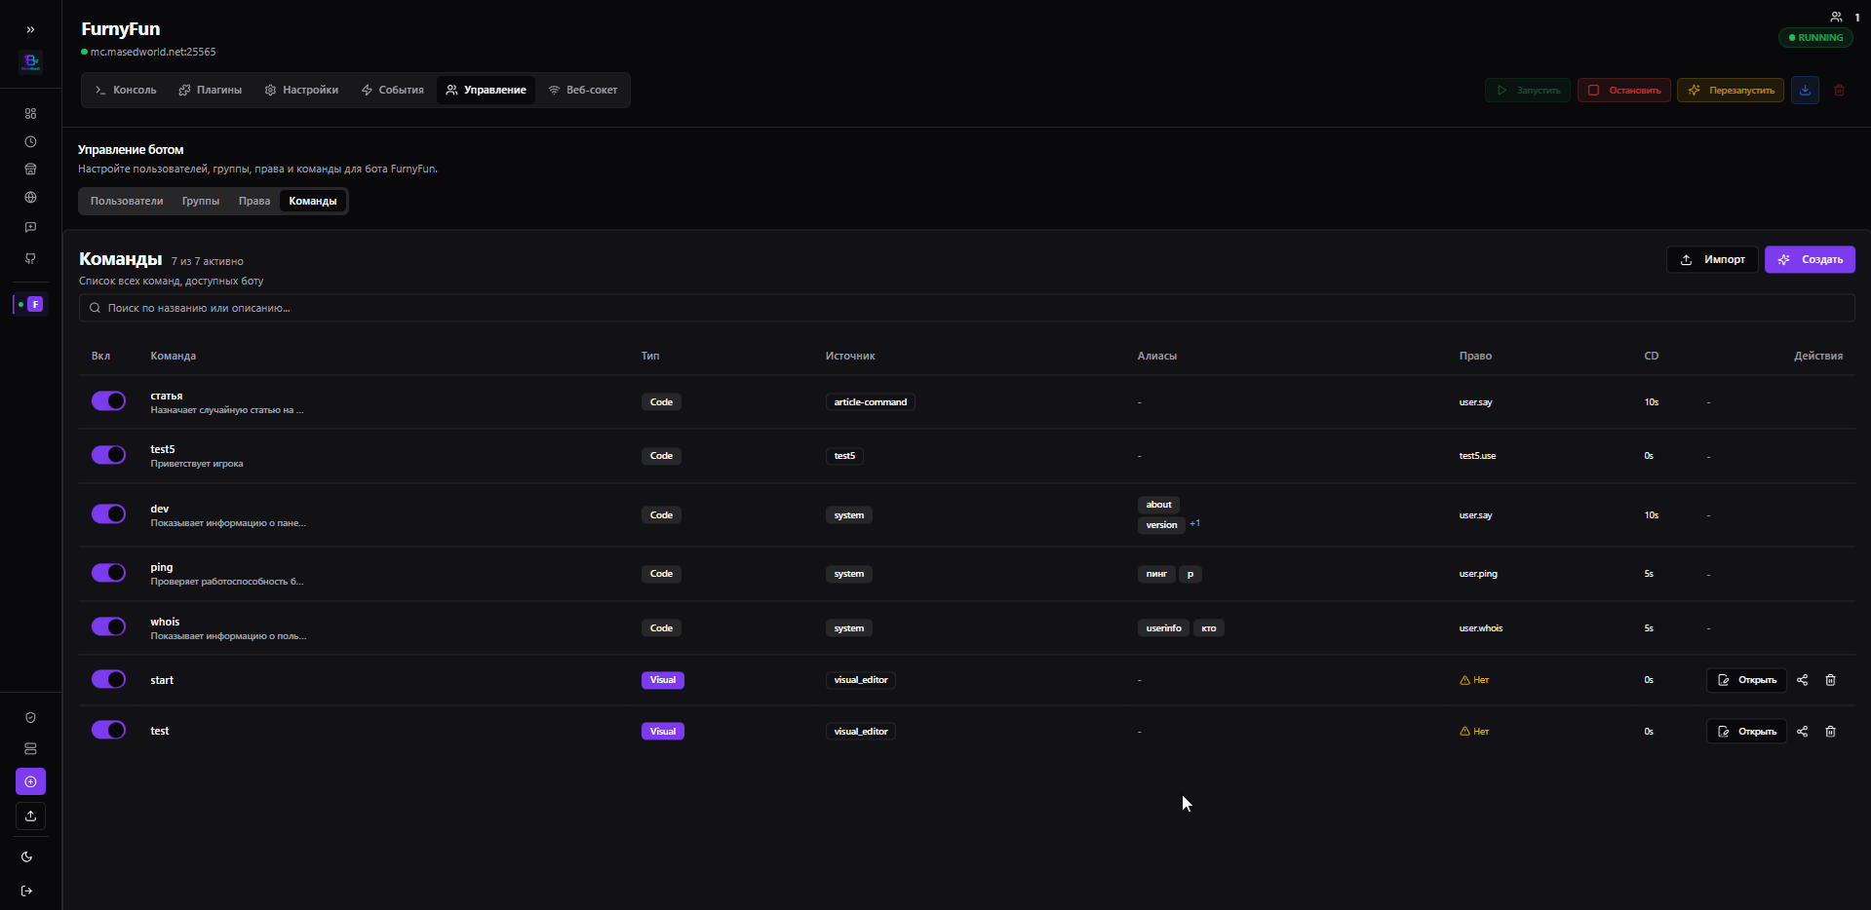Disable the start command toggle

pos(108,679)
